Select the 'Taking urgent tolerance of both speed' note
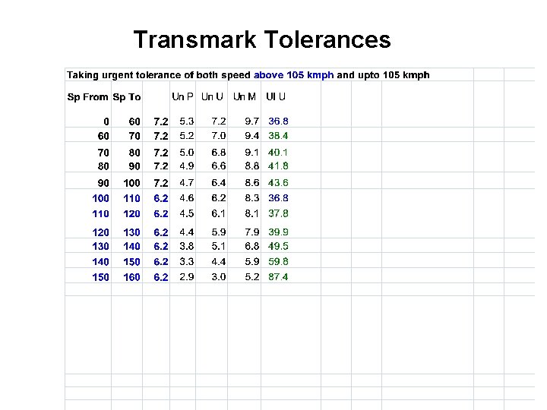 click(x=159, y=75)
